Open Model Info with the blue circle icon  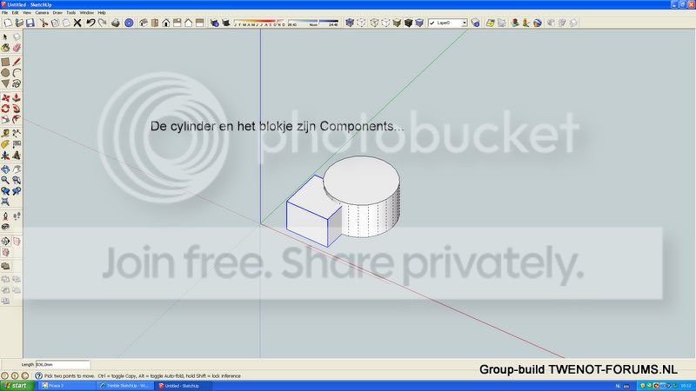click(x=129, y=23)
